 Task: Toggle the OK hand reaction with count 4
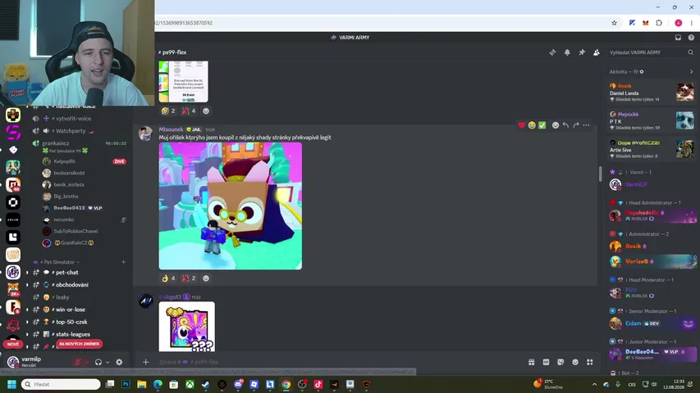pyautogui.click(x=168, y=278)
